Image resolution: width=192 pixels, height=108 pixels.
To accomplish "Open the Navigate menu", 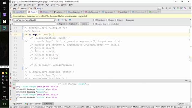I will pyautogui.click(x=27, y=5).
